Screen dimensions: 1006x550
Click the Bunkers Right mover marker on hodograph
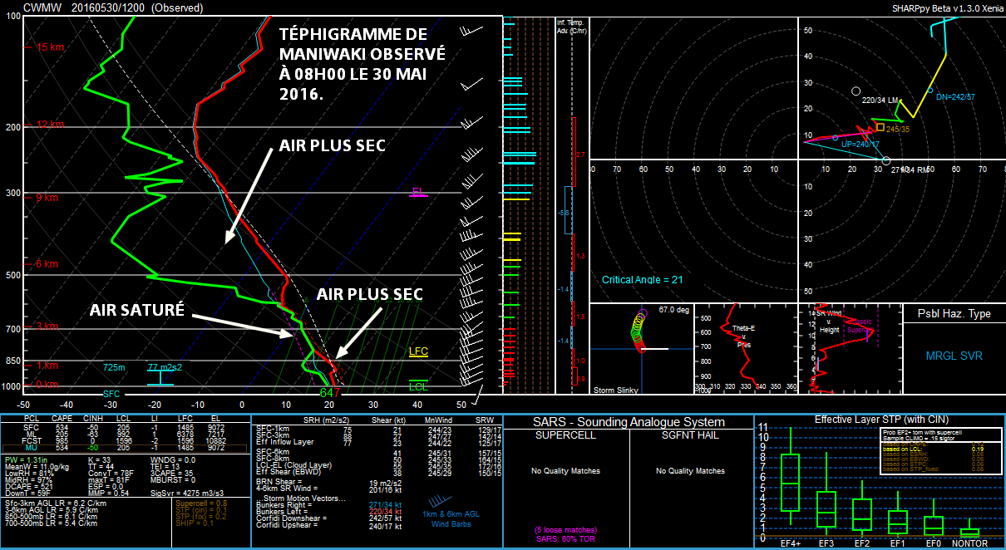886,160
